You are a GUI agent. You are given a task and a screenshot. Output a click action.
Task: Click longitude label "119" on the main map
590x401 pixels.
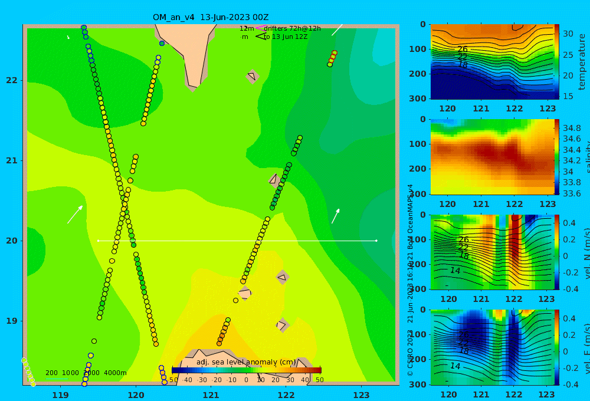[60, 395]
